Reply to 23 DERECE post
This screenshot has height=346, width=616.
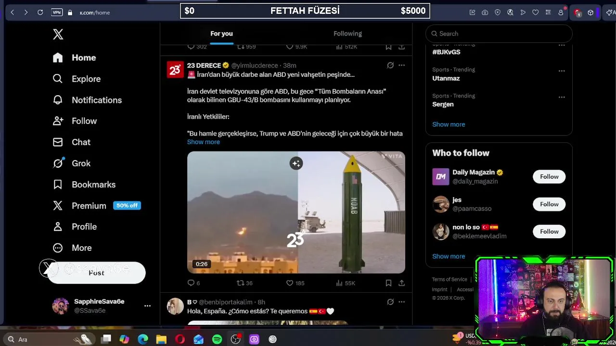coord(193,283)
